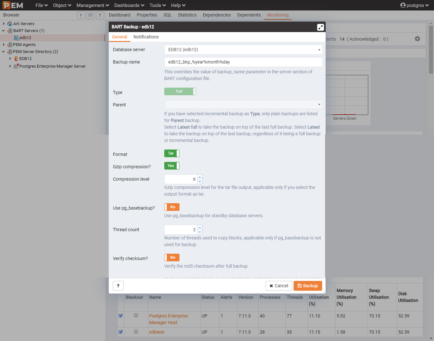The height and width of the screenshot is (341, 434).
Task: Open the Parent backup dropdown
Action: click(243, 104)
